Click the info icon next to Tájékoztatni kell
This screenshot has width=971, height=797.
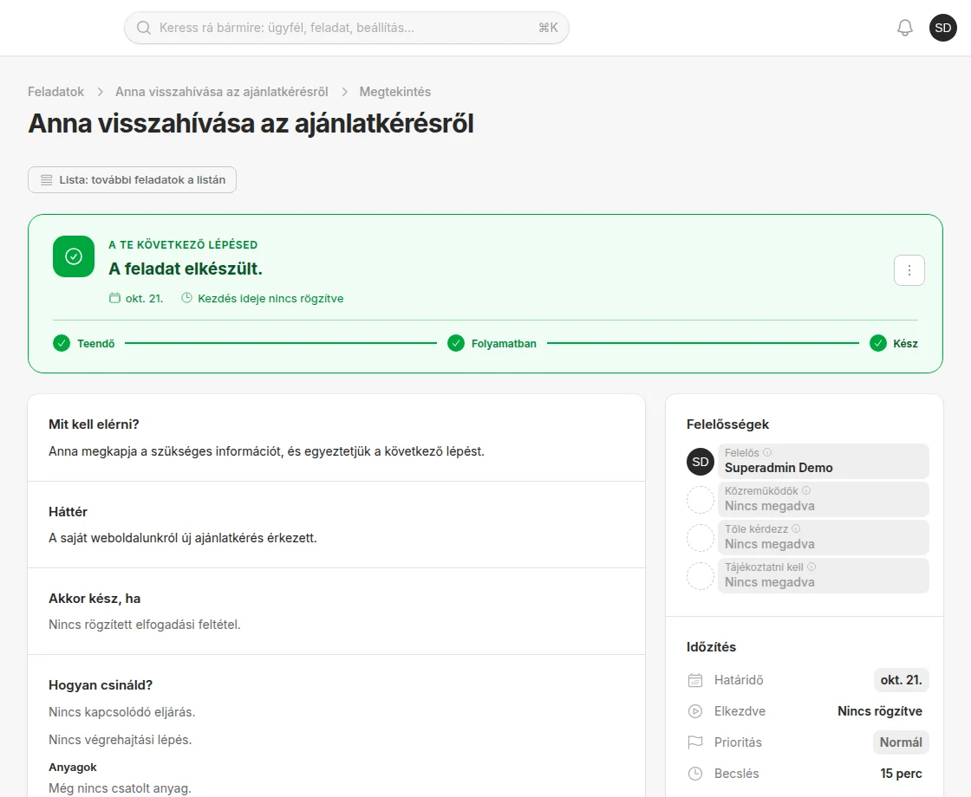point(811,567)
